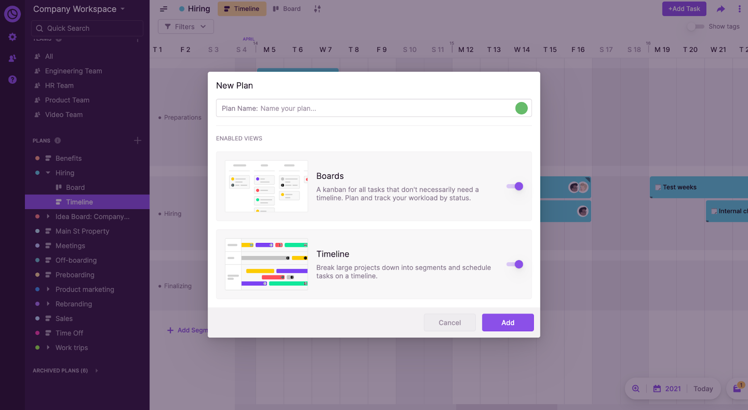Viewport: 748px width, 410px height.
Task: Click the app logo clock icon
Action: coord(12,14)
